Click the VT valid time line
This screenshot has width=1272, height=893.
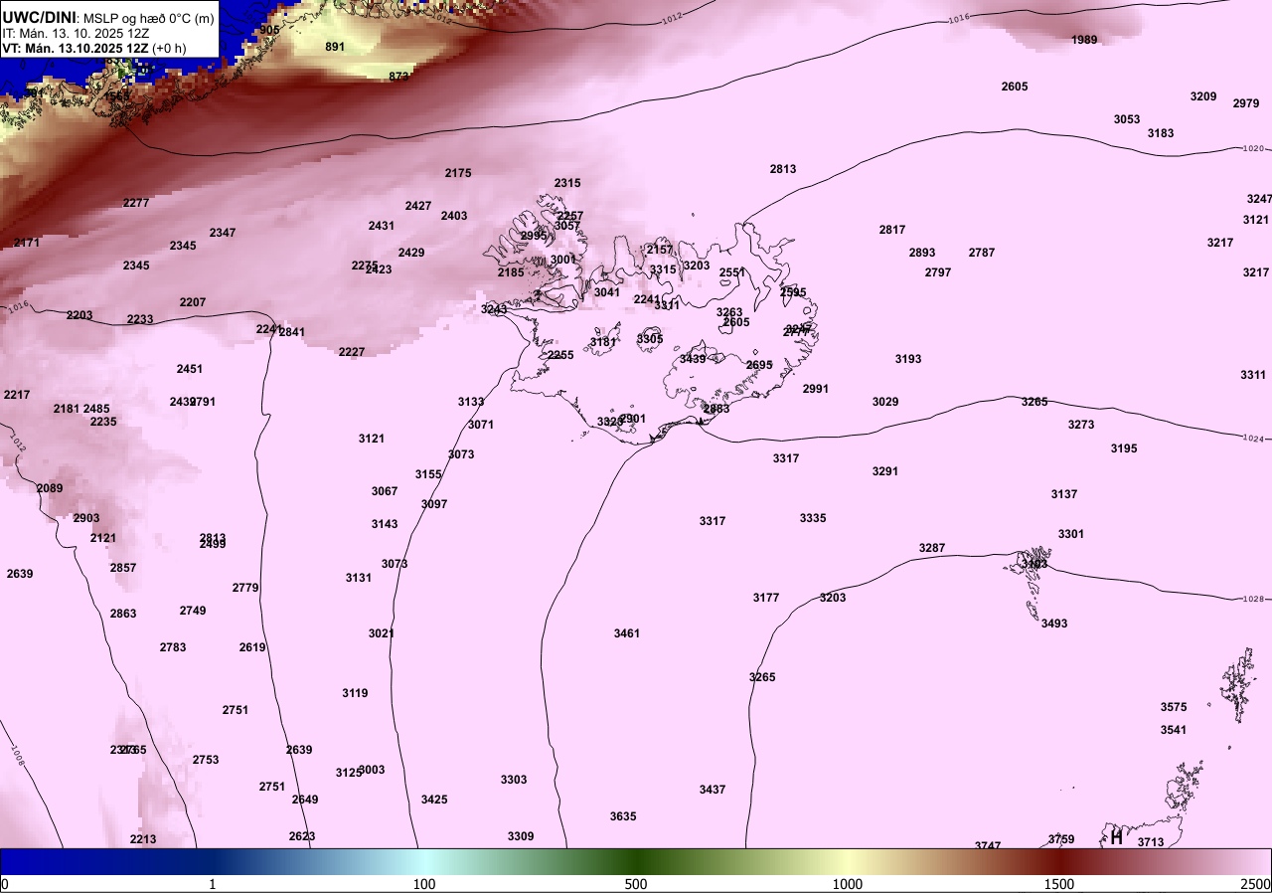pos(94,47)
